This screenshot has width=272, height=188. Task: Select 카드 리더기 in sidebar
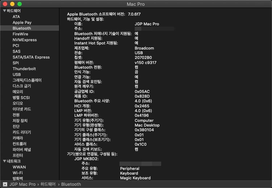[22, 132]
